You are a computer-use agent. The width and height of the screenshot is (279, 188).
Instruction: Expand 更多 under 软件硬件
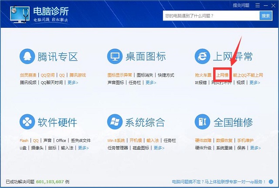point(83,148)
